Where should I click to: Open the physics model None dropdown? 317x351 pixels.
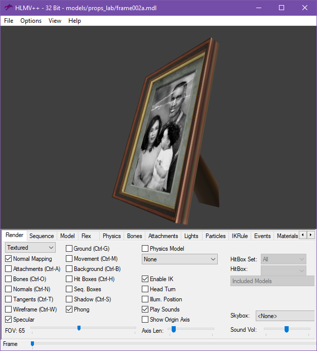(180, 259)
